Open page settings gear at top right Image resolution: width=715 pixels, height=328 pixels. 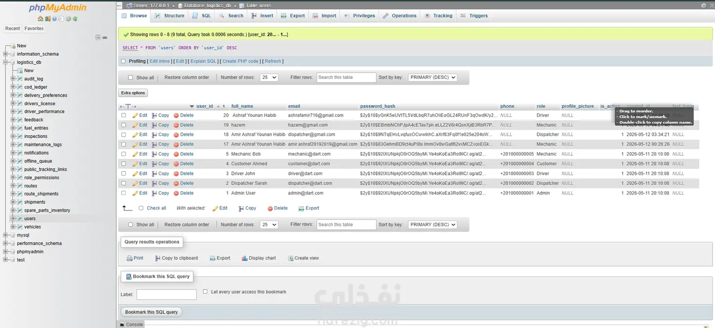click(x=703, y=5)
